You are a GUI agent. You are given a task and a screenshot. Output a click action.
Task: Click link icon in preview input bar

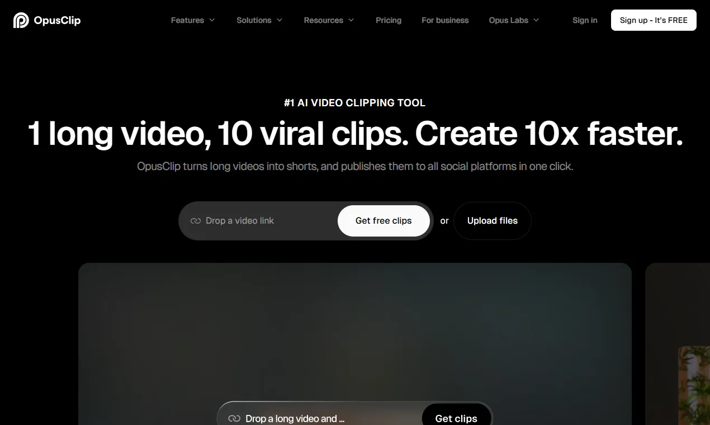[235, 419]
